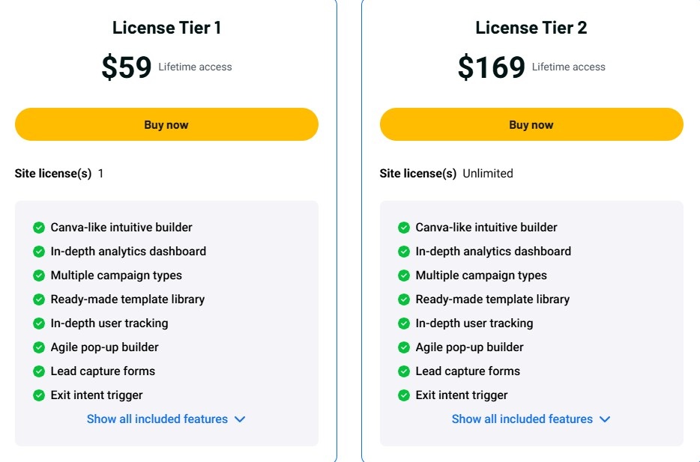Click green check beside Tier 1 Exit intent trigger
This screenshot has height=462, width=700.
pyautogui.click(x=39, y=395)
